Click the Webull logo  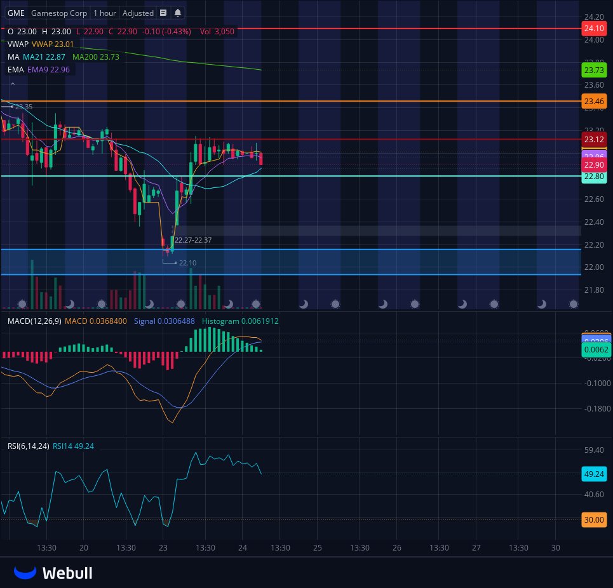click(x=53, y=573)
